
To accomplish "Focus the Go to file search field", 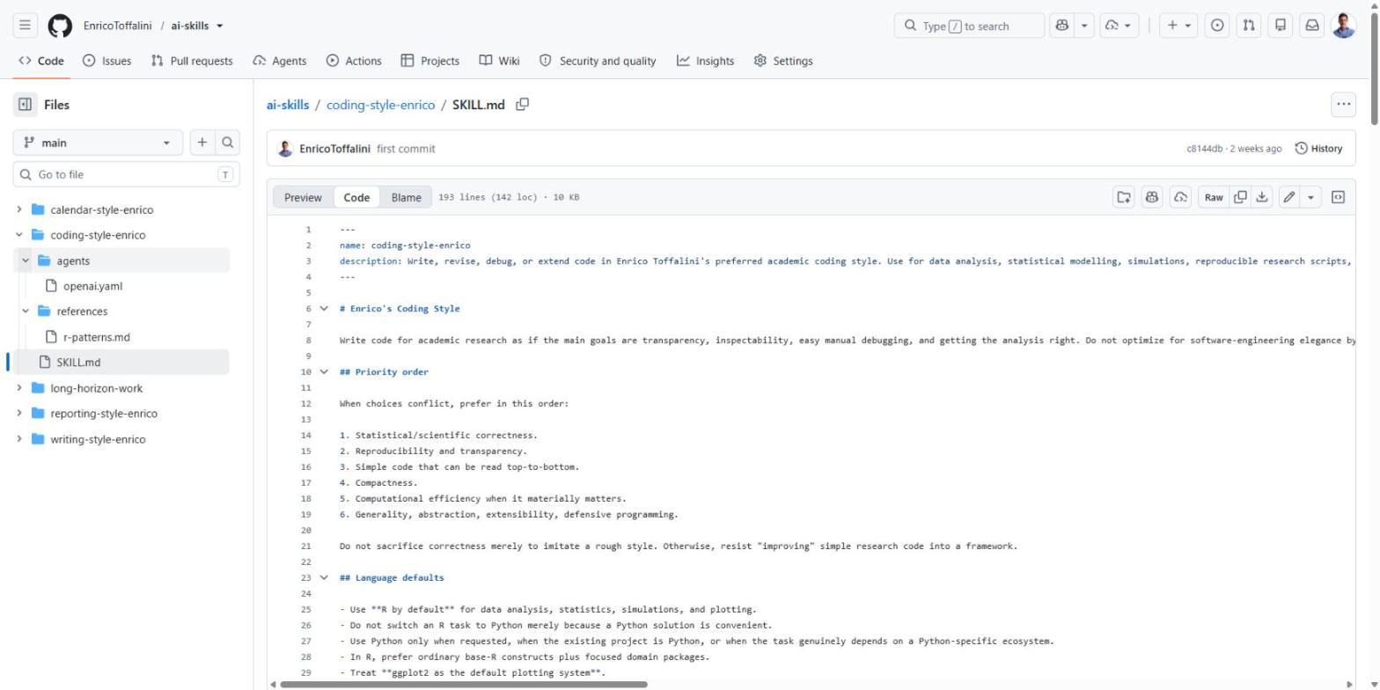I will [x=127, y=174].
